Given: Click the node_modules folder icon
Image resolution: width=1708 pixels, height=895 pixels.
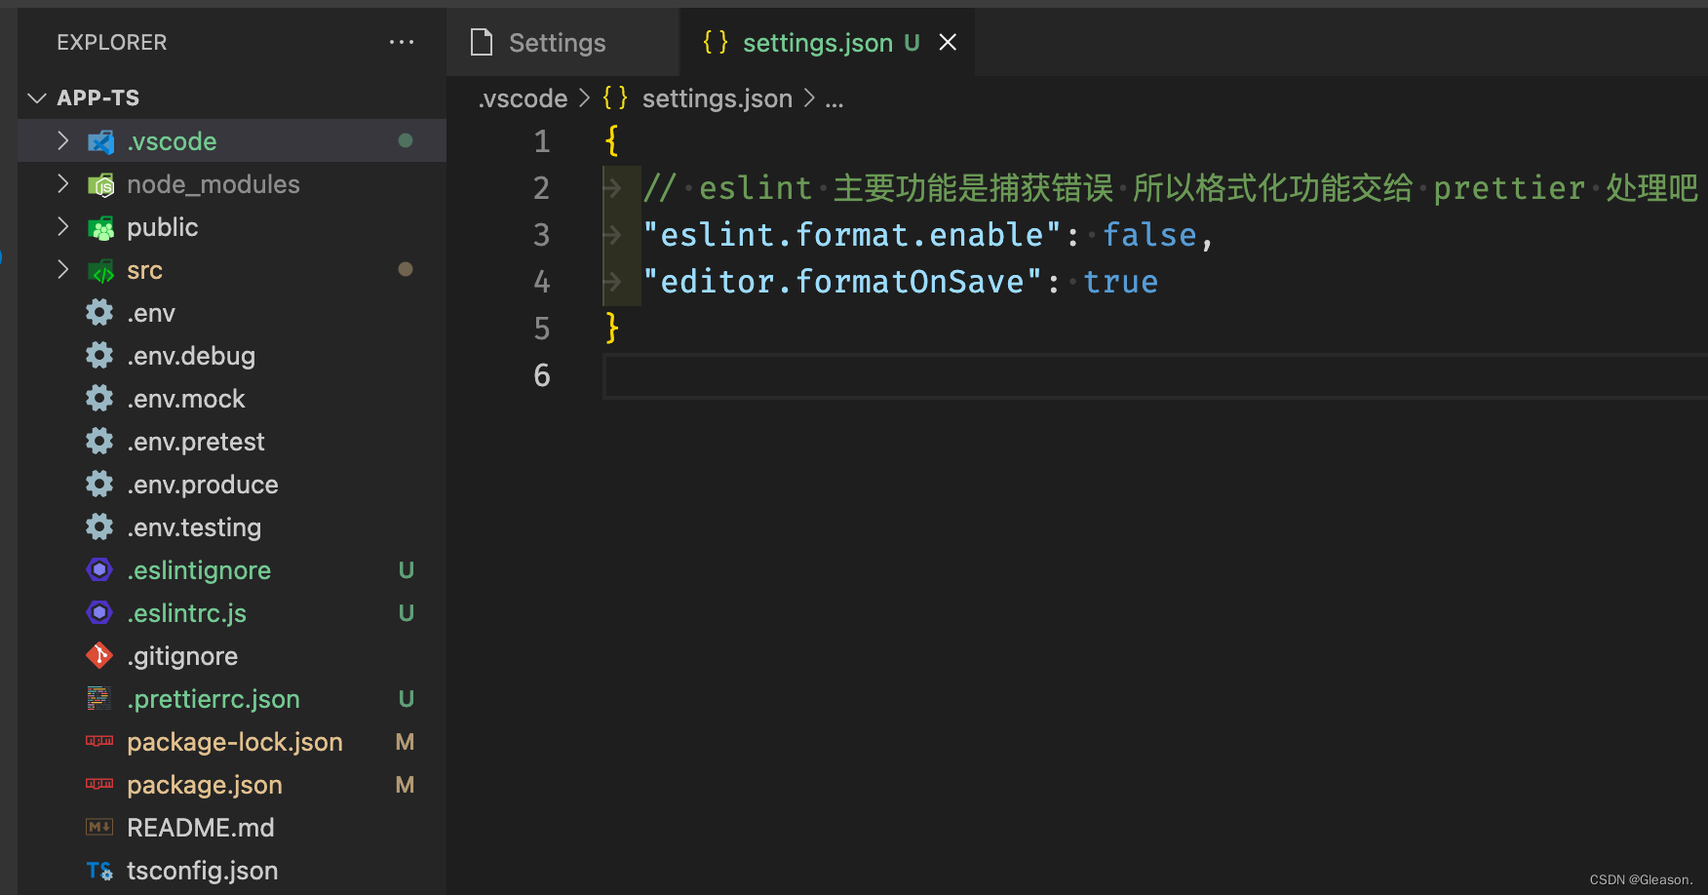Looking at the screenshot, I should click(100, 185).
